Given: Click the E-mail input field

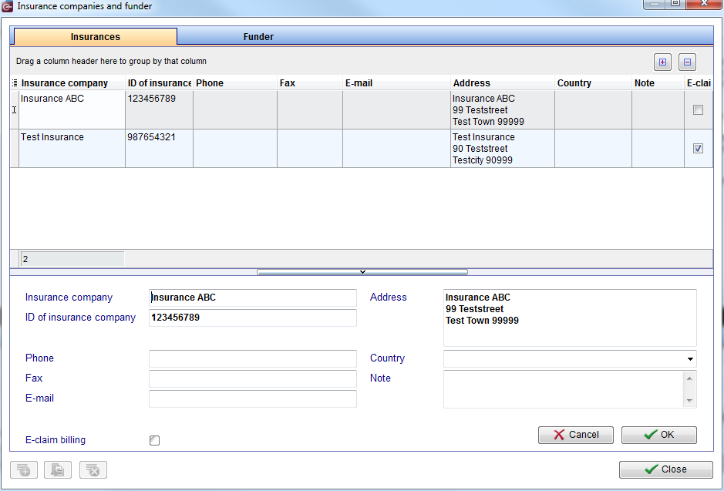Looking at the screenshot, I should pyautogui.click(x=253, y=399).
